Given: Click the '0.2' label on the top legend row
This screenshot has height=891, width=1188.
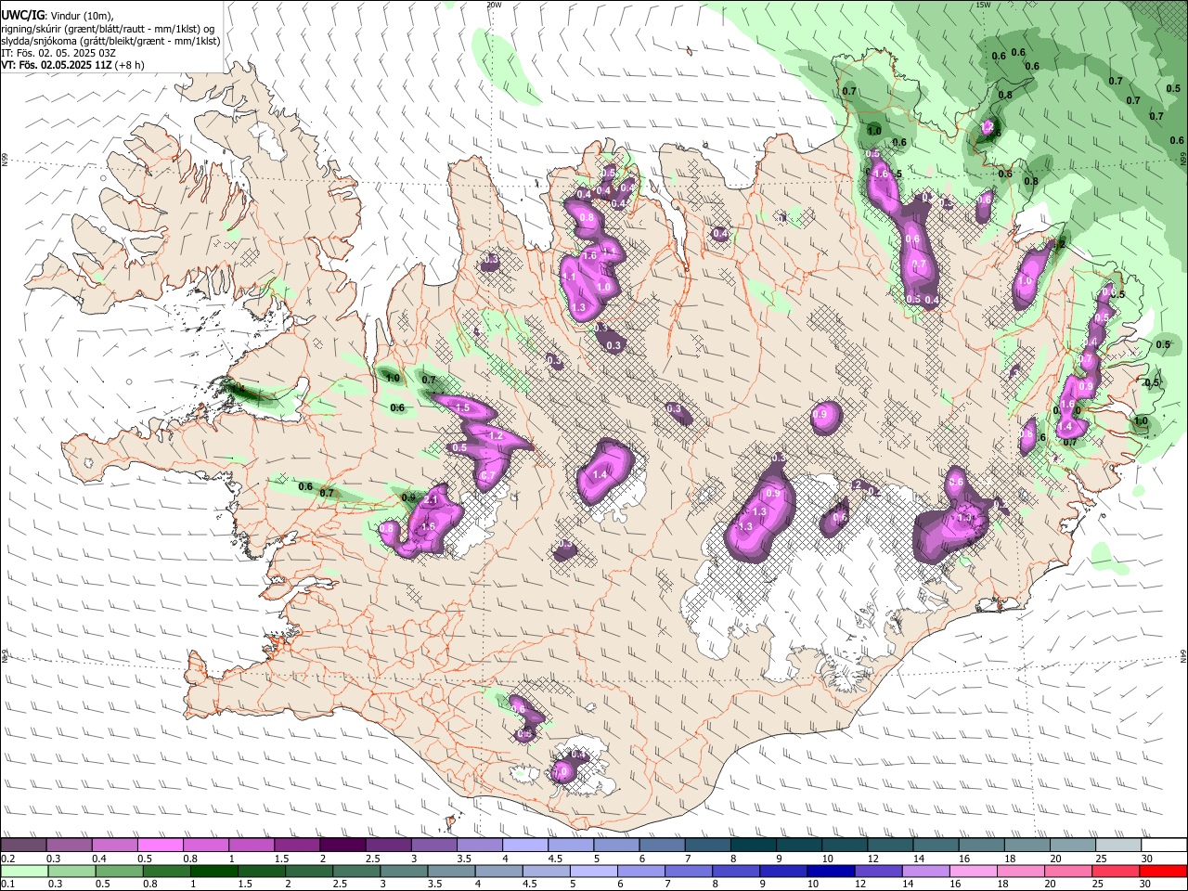Looking at the screenshot, I should (7, 859).
